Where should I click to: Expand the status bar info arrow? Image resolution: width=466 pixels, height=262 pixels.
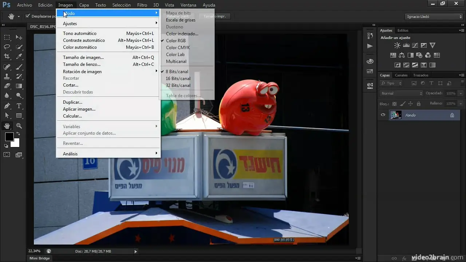[x=136, y=251]
